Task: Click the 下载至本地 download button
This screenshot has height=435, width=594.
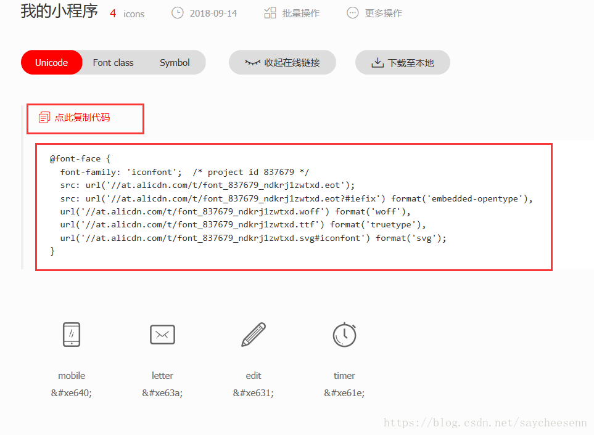Action: tap(403, 62)
